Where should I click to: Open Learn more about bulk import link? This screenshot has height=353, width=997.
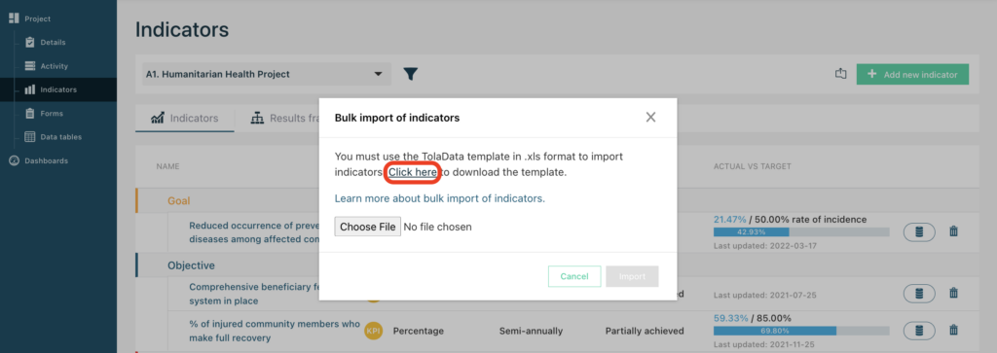click(440, 198)
